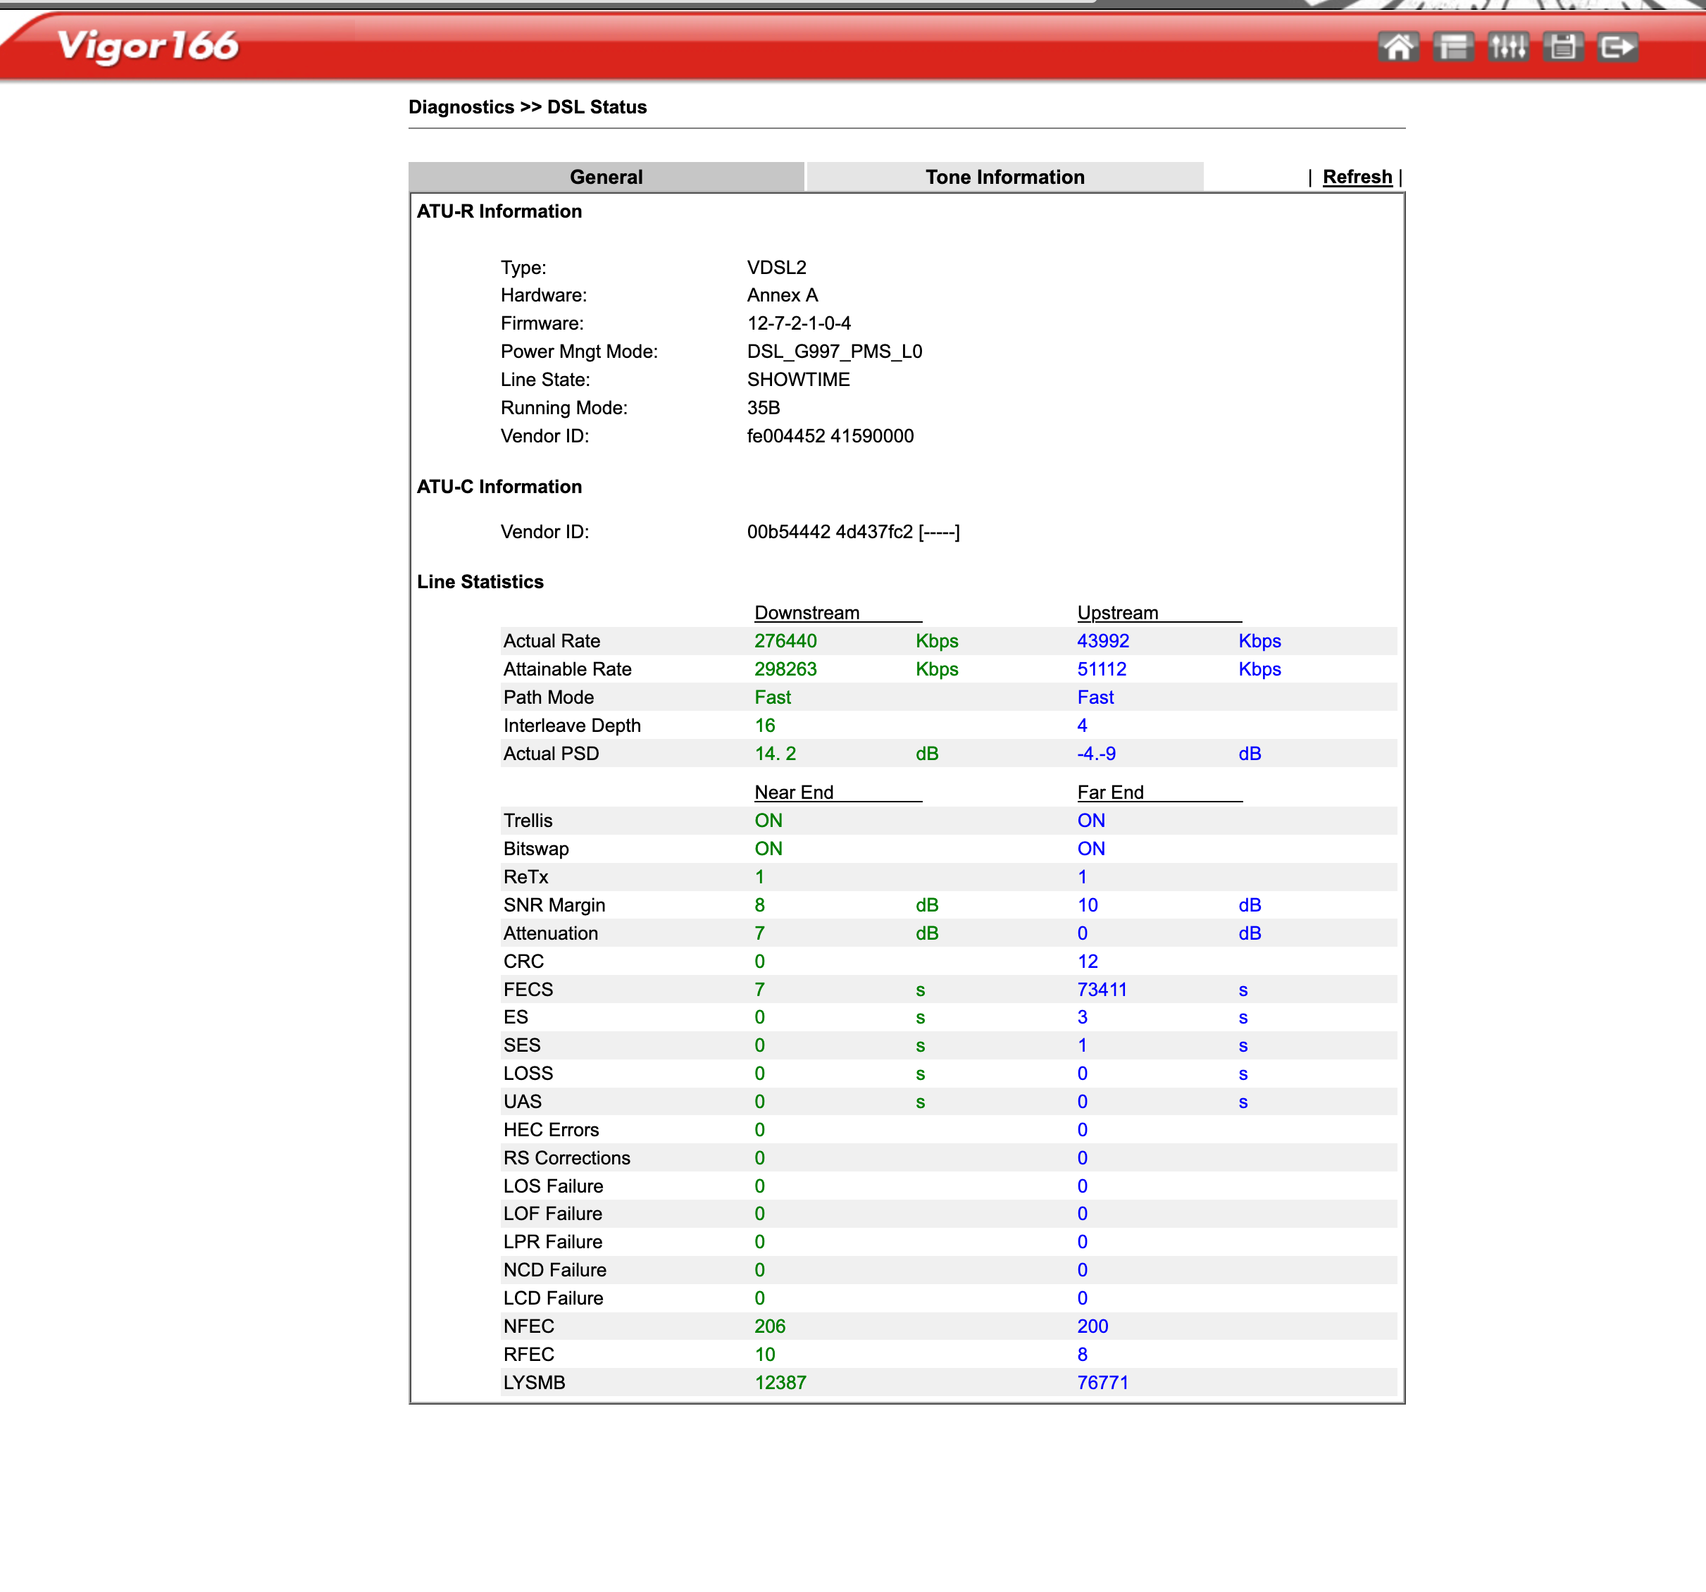The width and height of the screenshot is (1706, 1592).
Task: Click the ATU-C Vendor ID value
Action: tap(853, 532)
